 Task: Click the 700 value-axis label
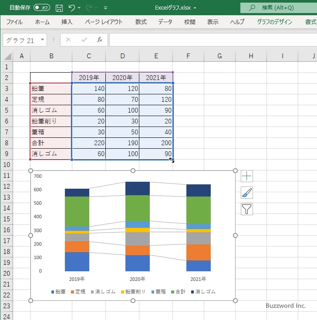[x=37, y=176]
